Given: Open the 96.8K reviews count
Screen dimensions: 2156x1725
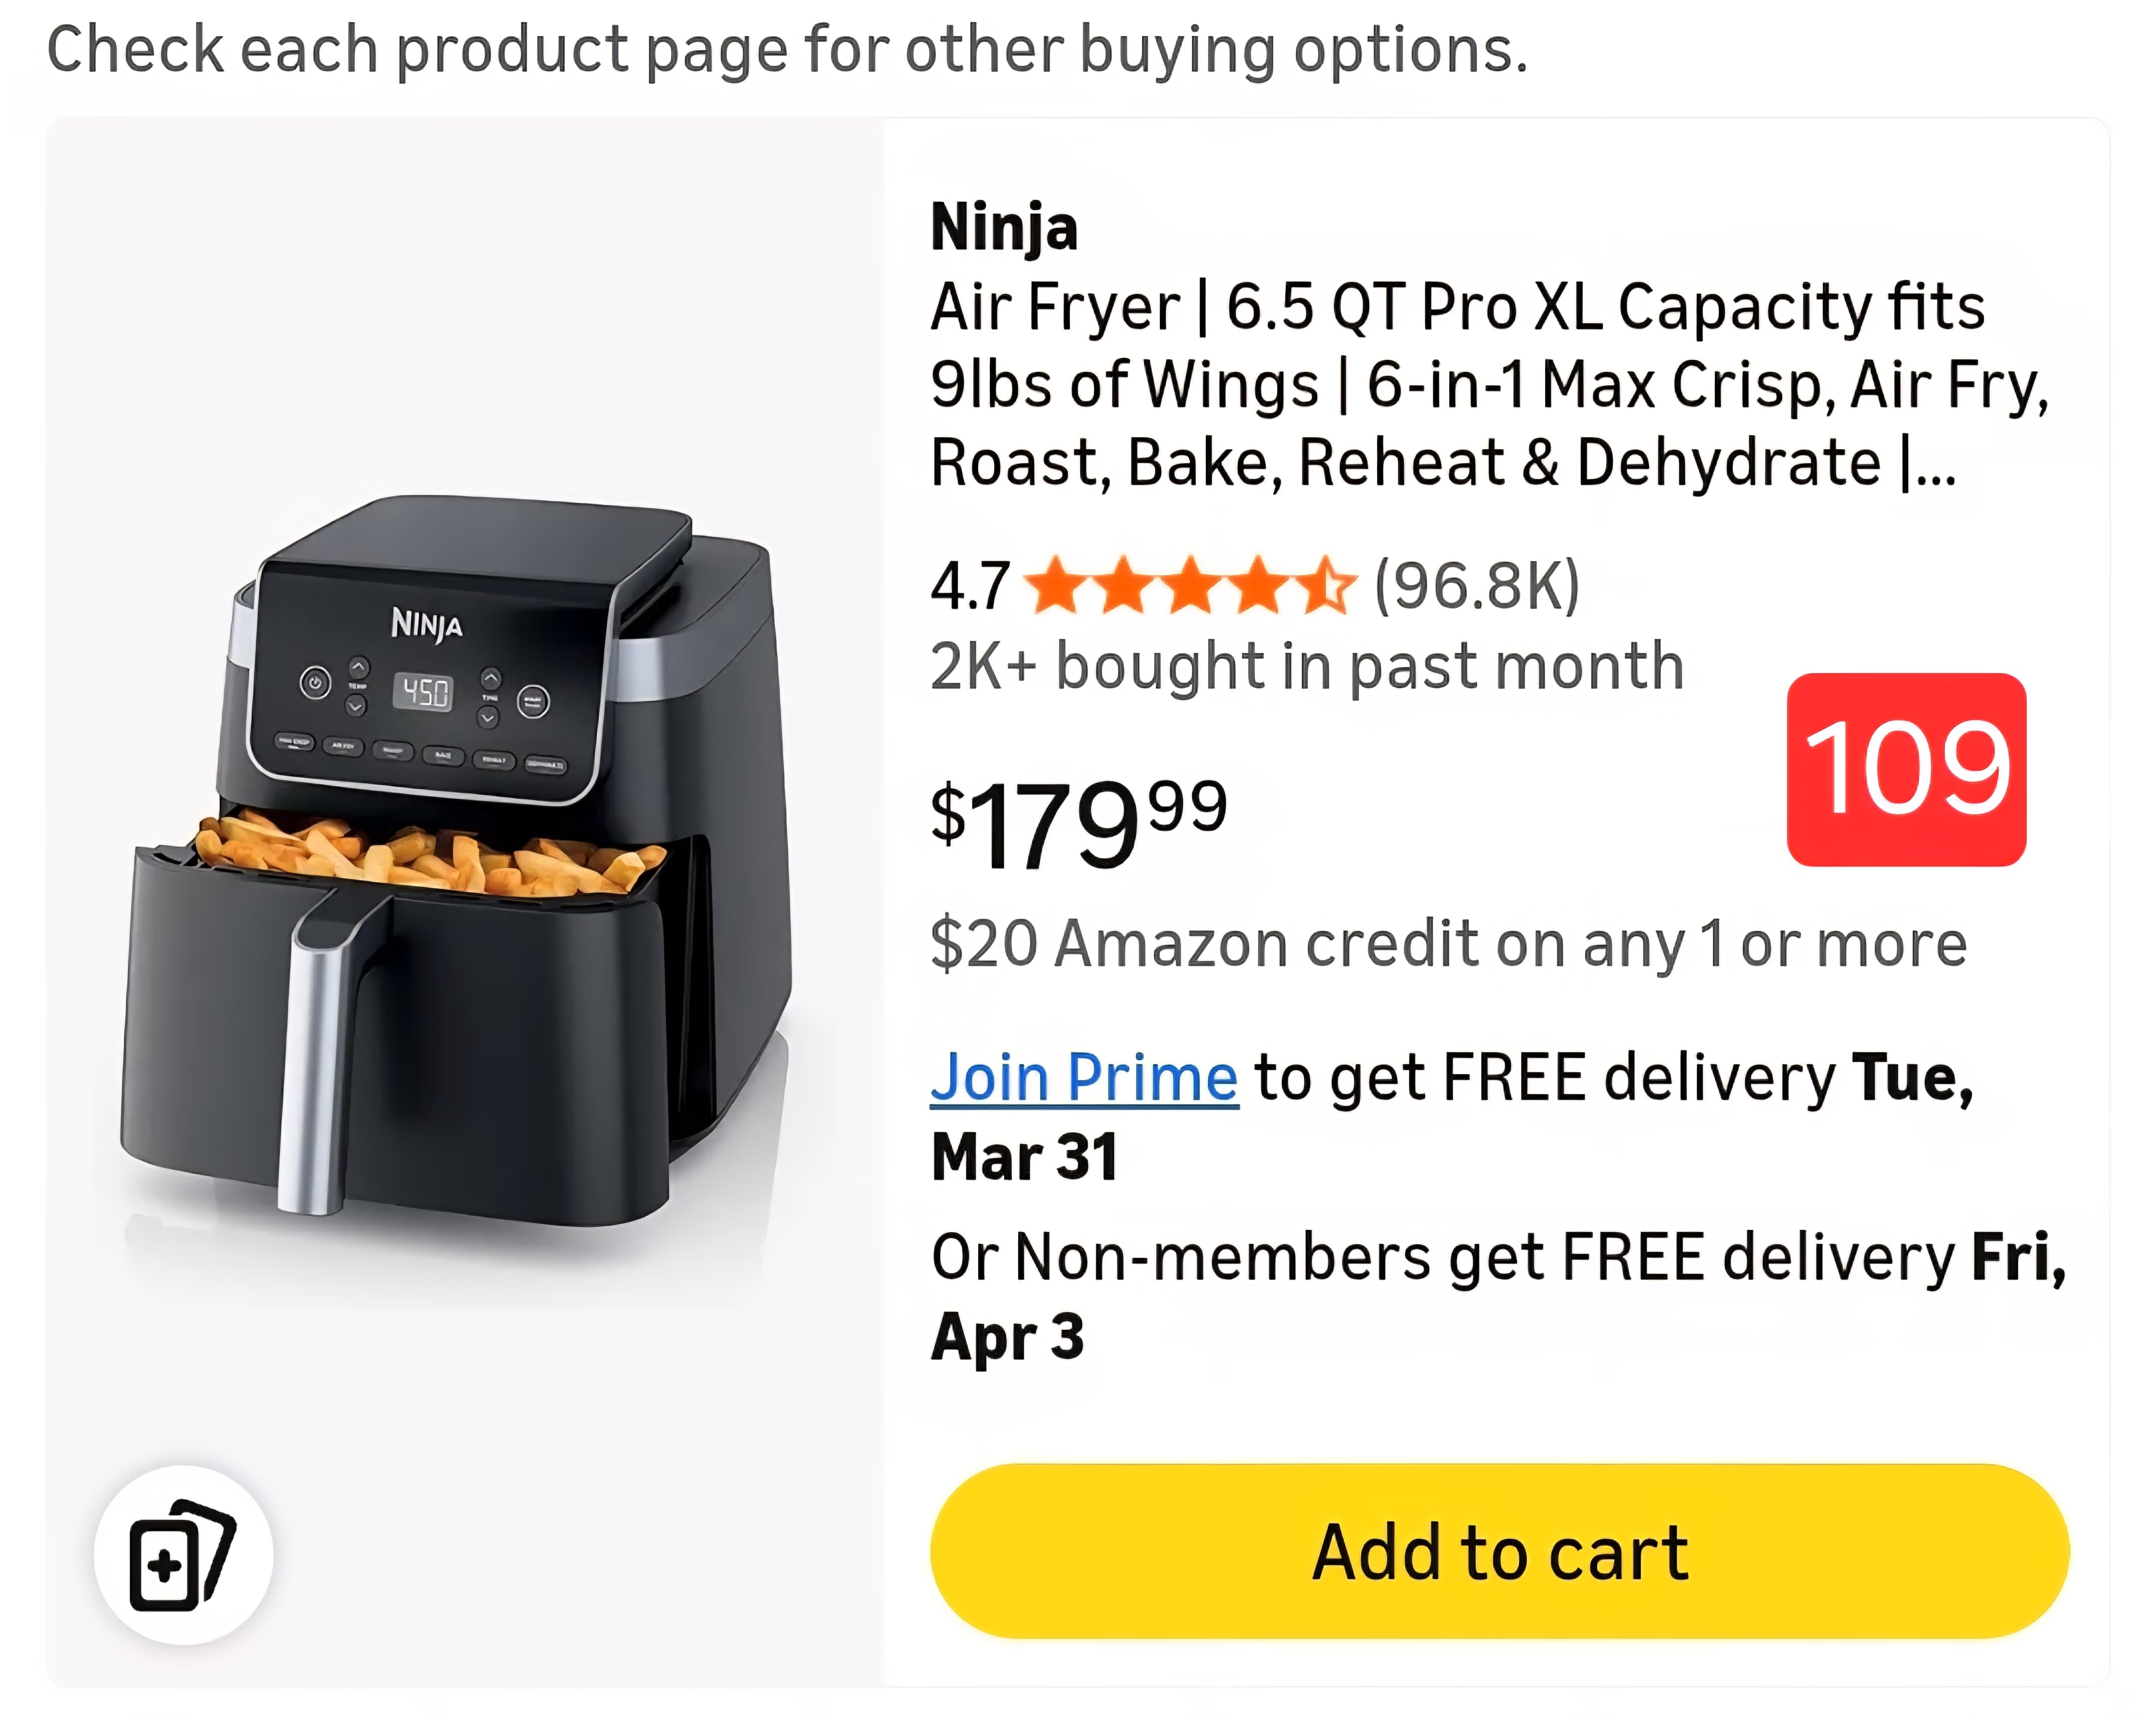Looking at the screenshot, I should [1477, 586].
